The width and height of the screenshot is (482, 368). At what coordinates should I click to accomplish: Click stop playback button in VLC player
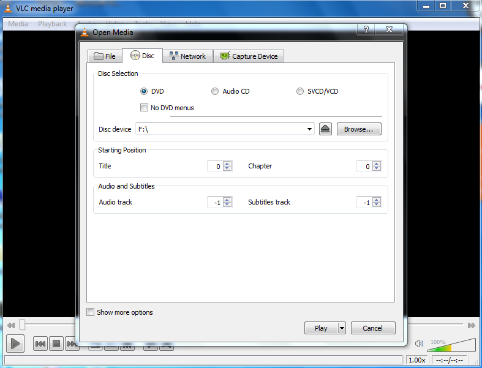pos(56,344)
